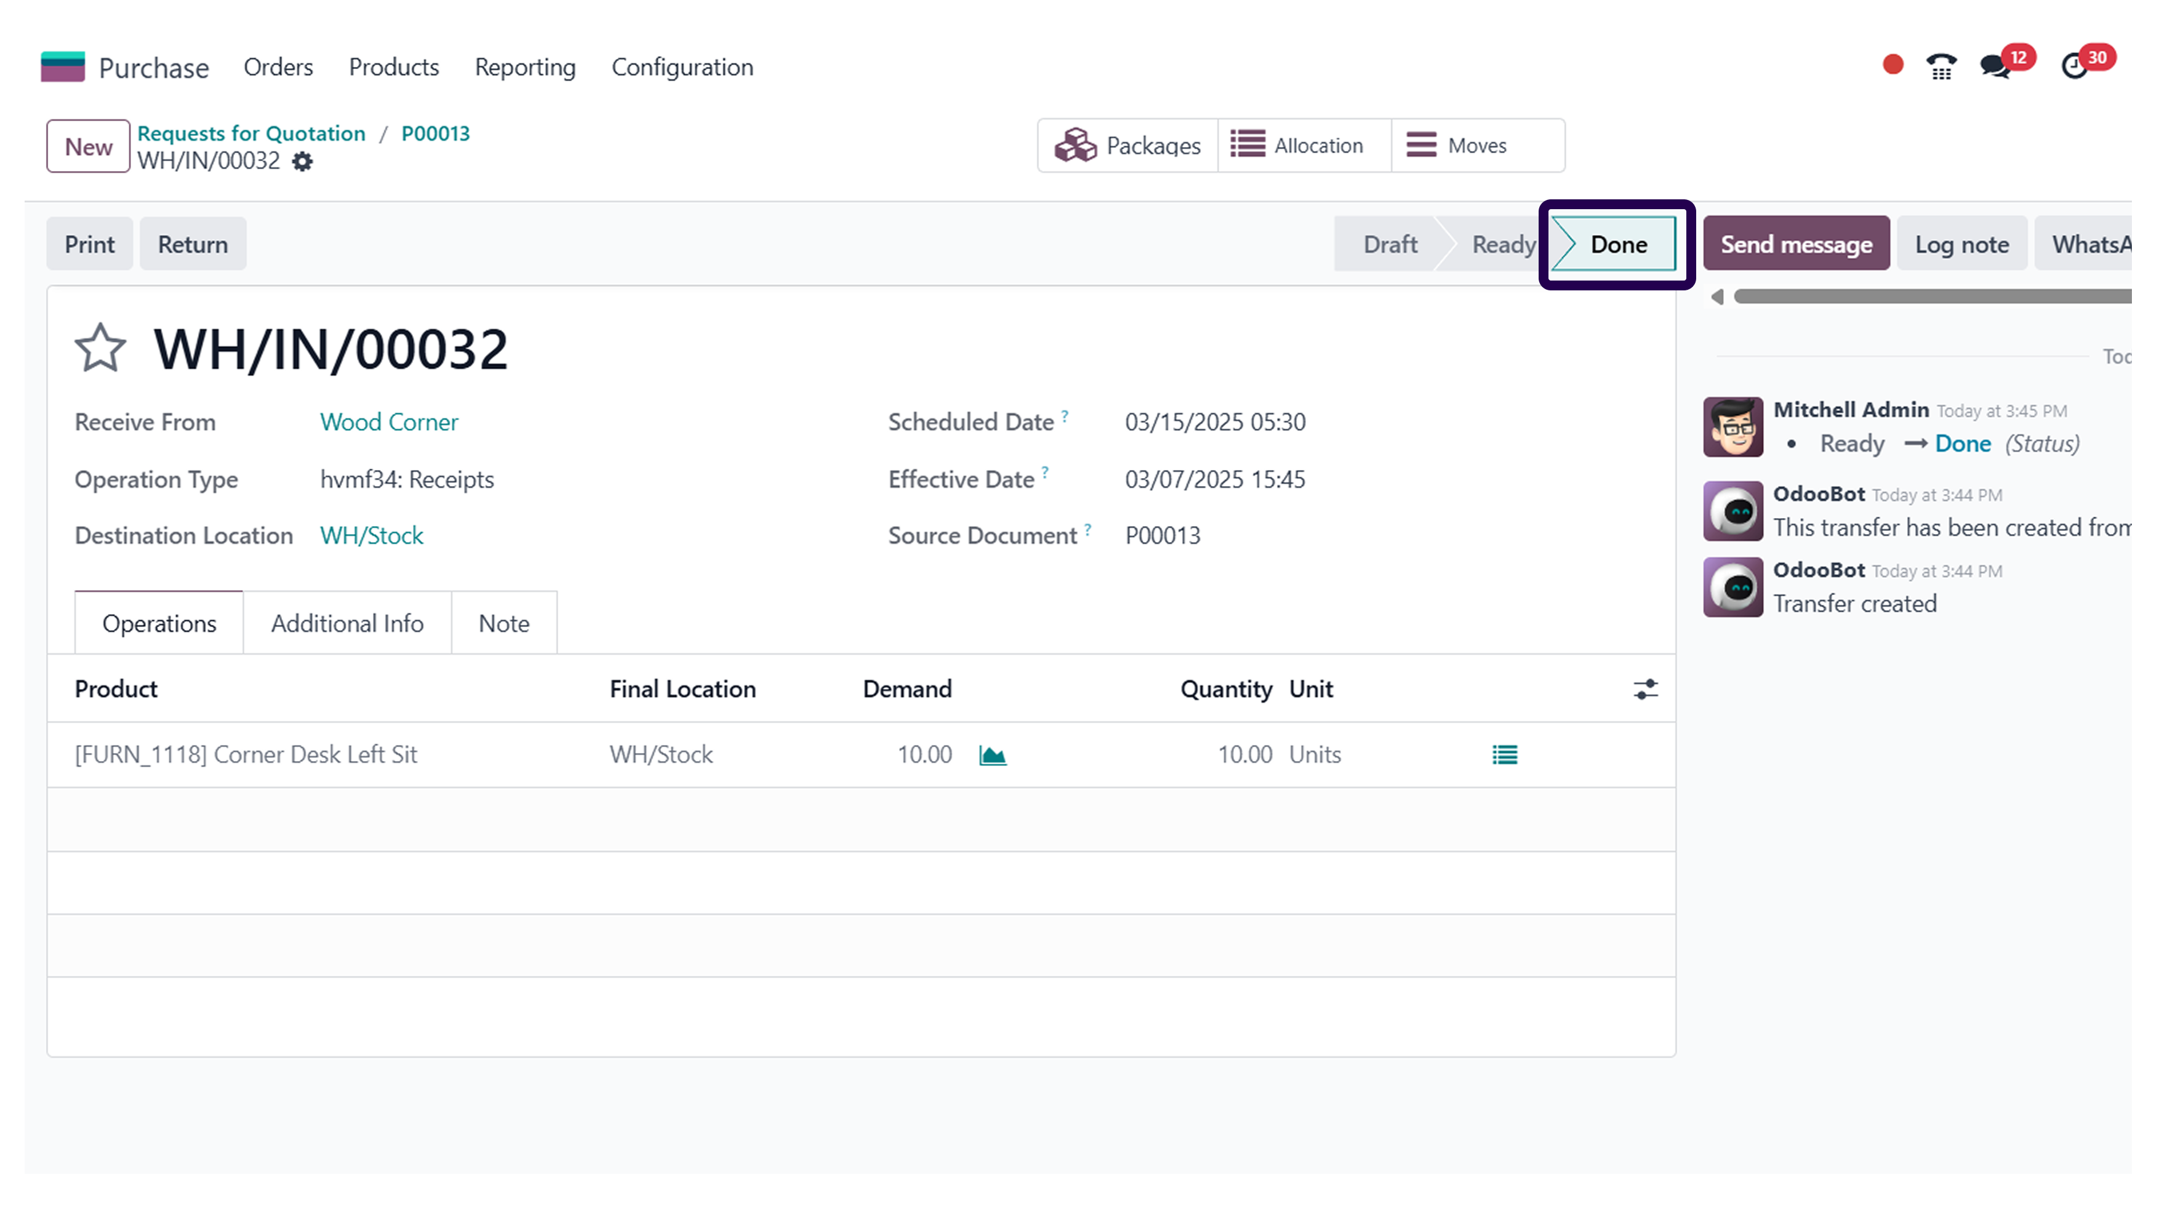This screenshot has width=2159, height=1228.
Task: Open the Configuration menu
Action: coord(682,66)
